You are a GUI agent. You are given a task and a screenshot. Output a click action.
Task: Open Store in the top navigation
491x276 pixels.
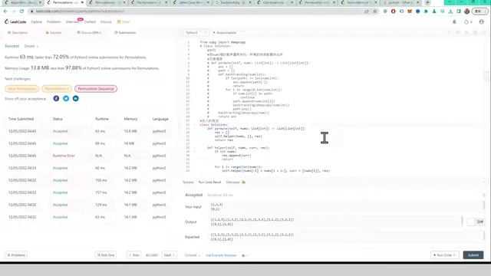coord(124,21)
